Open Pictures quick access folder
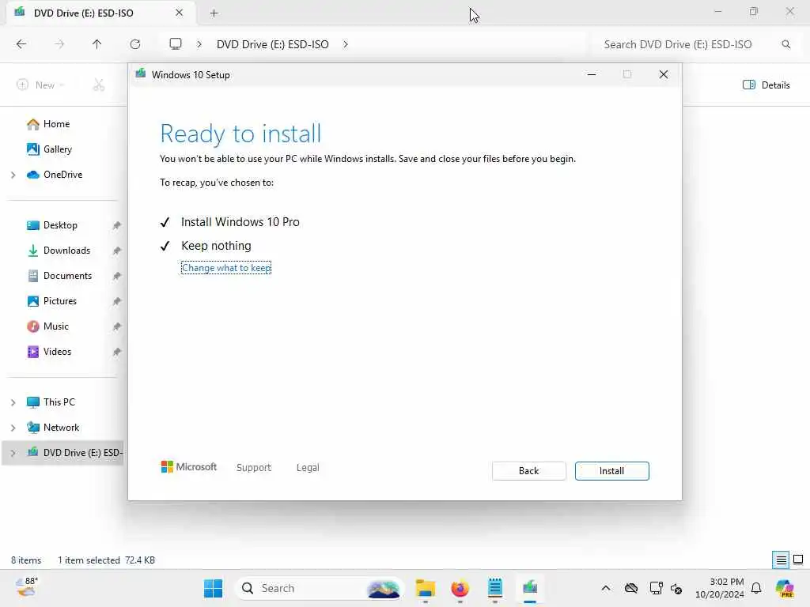 pyautogui.click(x=60, y=301)
